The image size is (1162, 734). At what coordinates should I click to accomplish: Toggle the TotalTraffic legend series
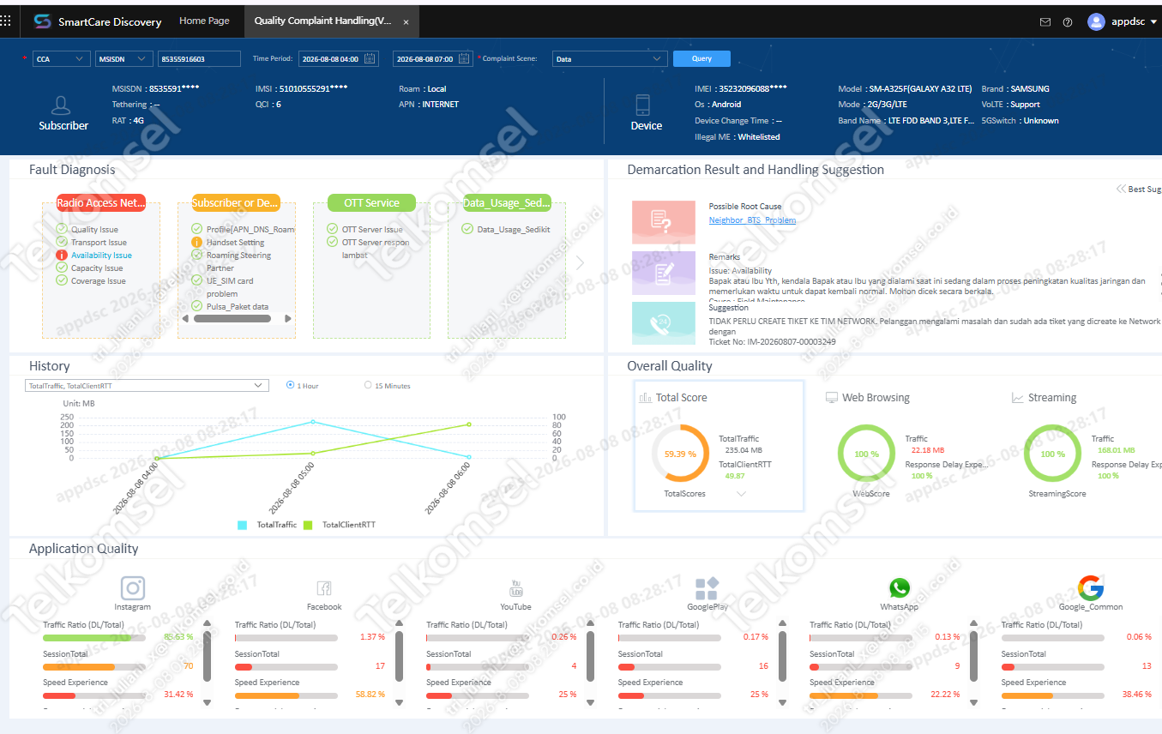click(x=267, y=525)
